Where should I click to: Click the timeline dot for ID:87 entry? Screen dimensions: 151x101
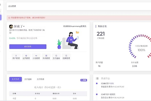point(97,94)
